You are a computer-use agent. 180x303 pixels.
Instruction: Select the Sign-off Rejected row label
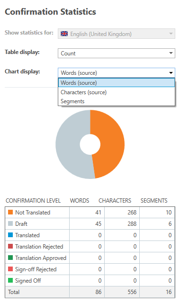pyautogui.click(x=36, y=269)
